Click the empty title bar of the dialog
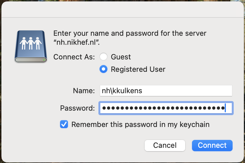The image size is (245, 163). tap(122, 9)
